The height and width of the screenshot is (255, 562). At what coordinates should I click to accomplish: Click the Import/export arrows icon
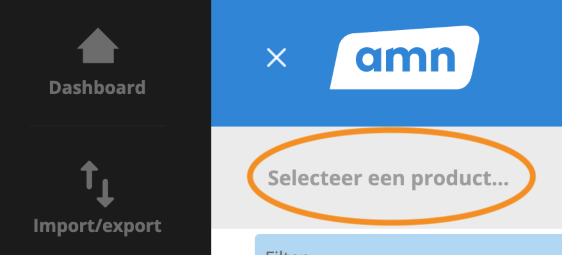pyautogui.click(x=97, y=184)
